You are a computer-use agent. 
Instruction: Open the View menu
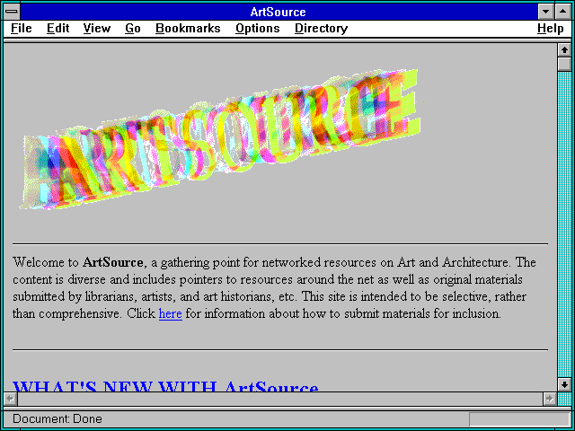pyautogui.click(x=97, y=29)
